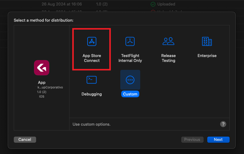Choose the TestFlight Internal Only icon
Viewport: 244px width, 154px height.
click(130, 41)
